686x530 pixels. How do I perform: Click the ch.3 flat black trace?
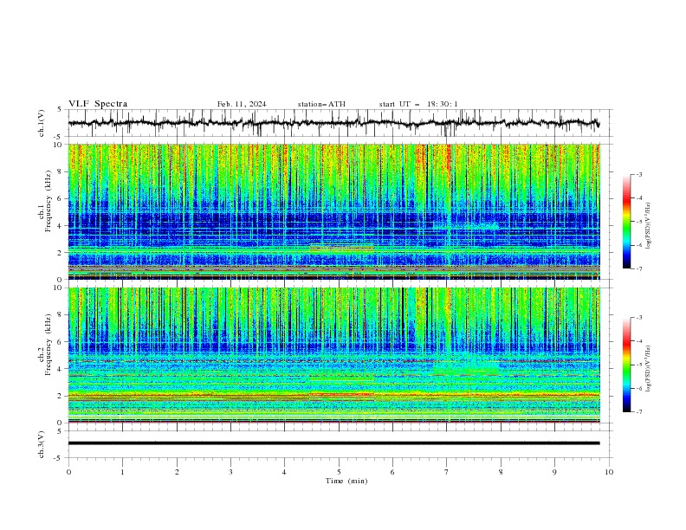pyautogui.click(x=333, y=443)
